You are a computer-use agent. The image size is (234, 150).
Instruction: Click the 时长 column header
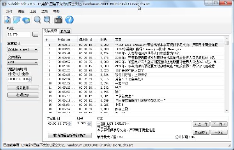[x=106, y=39]
